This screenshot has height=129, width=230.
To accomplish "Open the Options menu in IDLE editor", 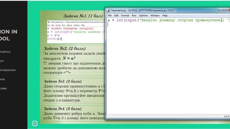I will (x=143, y=15).
